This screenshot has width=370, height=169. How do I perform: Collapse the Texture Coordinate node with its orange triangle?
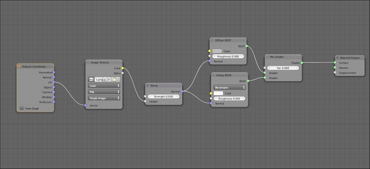pyautogui.click(x=19, y=66)
